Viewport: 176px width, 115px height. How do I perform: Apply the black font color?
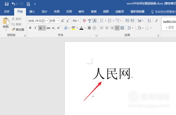82,28
